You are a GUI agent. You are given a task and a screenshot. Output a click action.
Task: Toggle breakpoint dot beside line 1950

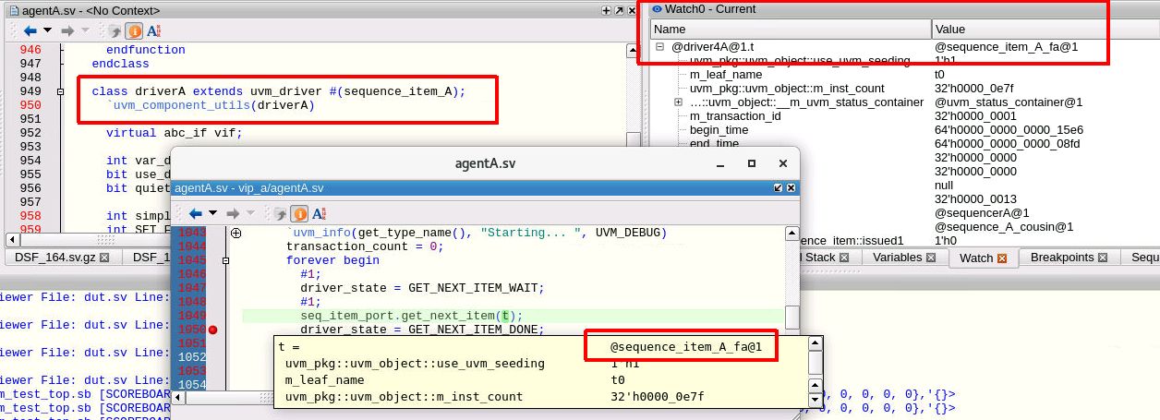[213, 330]
